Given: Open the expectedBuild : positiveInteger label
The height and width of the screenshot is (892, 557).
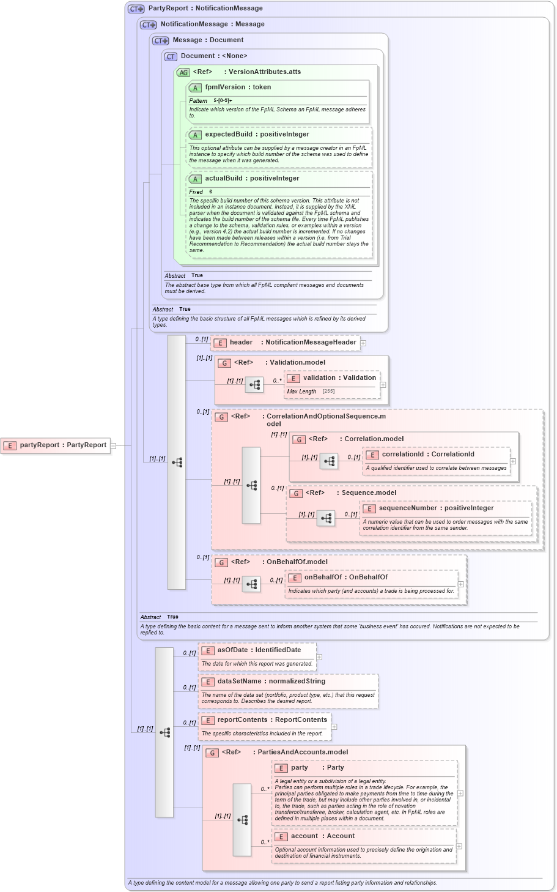Looking at the screenshot, I should [x=257, y=135].
